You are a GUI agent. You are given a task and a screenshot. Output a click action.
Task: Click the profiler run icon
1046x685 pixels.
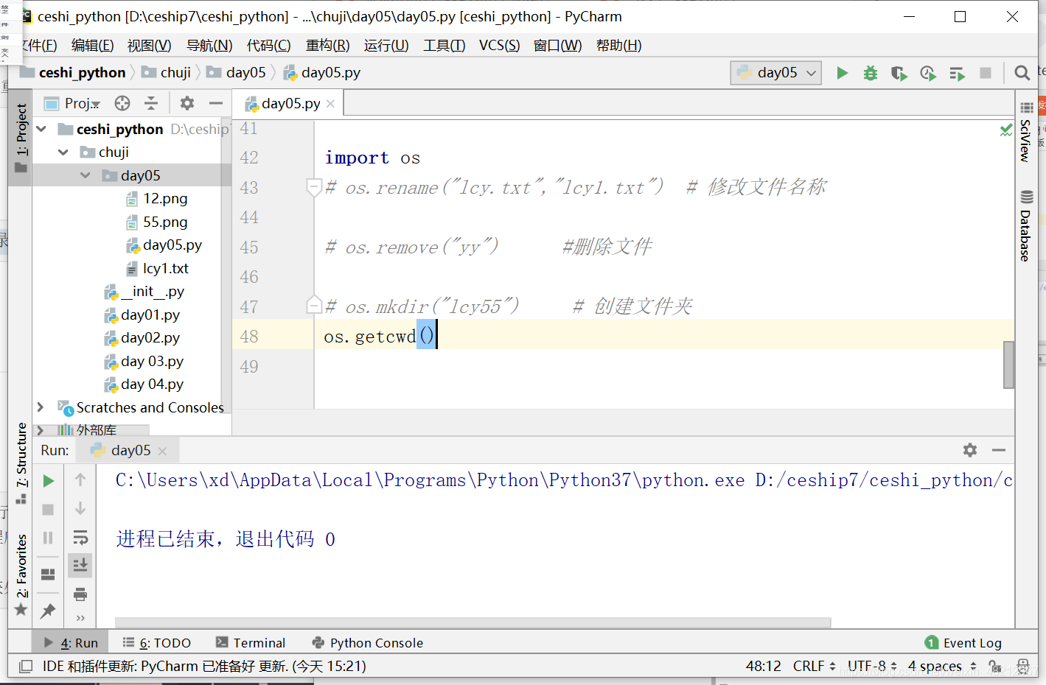click(928, 73)
